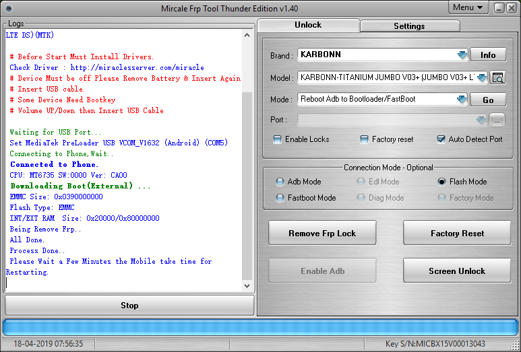
Task: Click 'Flash Type: EMMC' log line
Action: coord(42,207)
